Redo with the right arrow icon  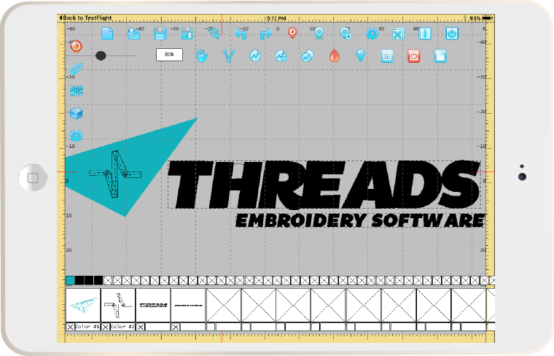[266, 34]
